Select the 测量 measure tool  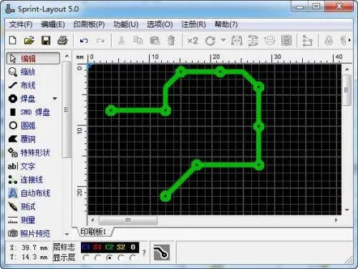[x=21, y=220]
